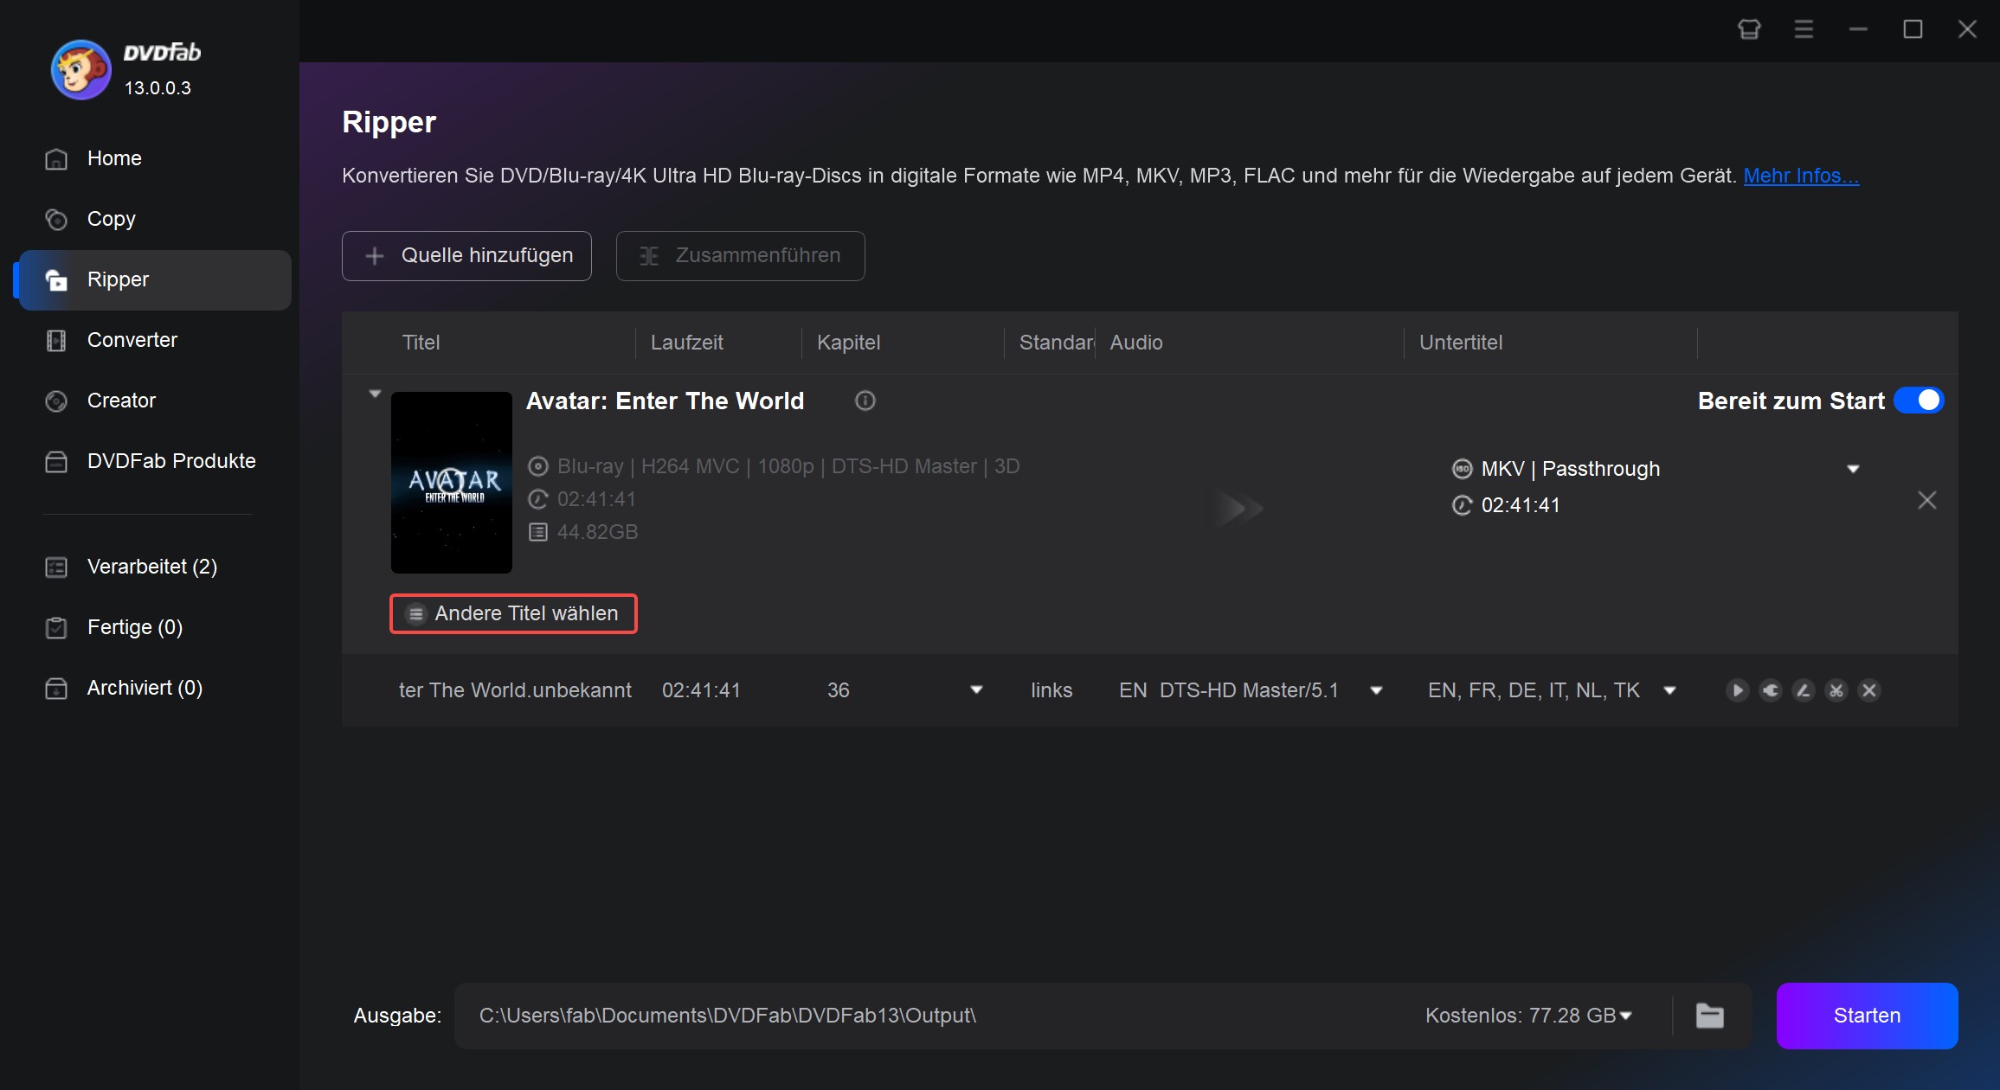Remove Avatar source with X beside profile
The image size is (2000, 1090).
point(1926,500)
